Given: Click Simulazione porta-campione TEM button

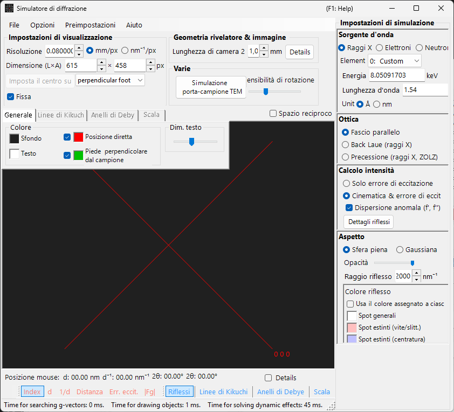Looking at the screenshot, I should click(211, 87).
